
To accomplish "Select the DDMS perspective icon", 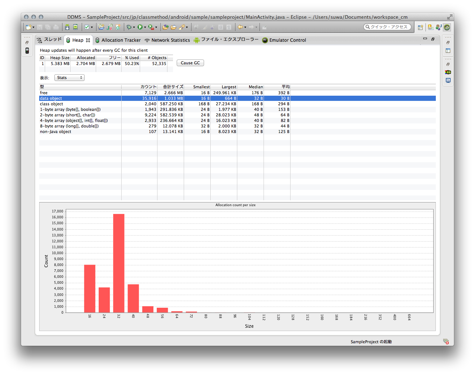I will coord(447,27).
